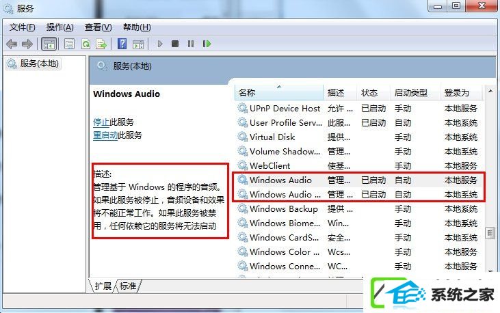Open the 查看(V) menu

pos(98,27)
